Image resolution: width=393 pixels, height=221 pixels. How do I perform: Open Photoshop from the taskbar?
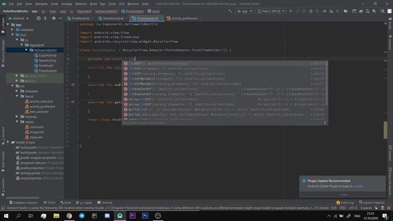point(145,215)
